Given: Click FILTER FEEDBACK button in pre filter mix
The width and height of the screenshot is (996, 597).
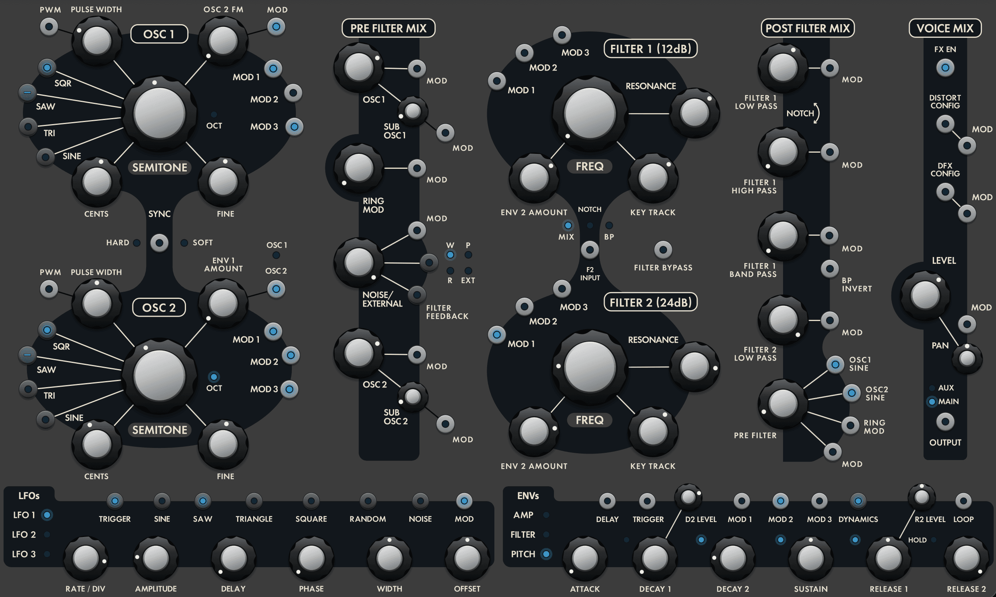Looking at the screenshot, I should (x=417, y=295).
